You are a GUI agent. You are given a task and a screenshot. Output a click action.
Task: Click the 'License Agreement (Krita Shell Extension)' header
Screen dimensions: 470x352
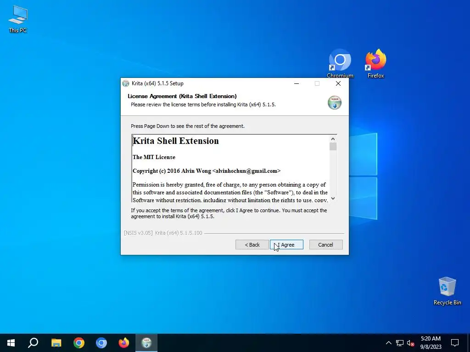point(182,96)
